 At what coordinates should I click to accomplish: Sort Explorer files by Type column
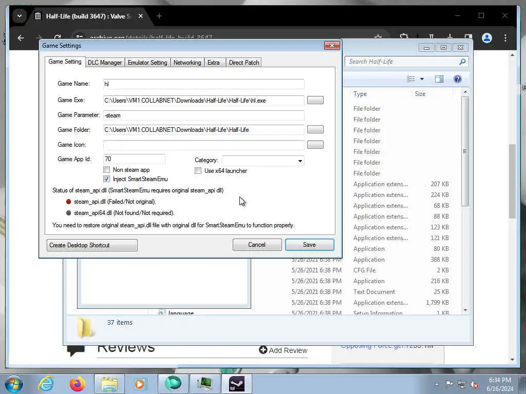[x=360, y=94]
